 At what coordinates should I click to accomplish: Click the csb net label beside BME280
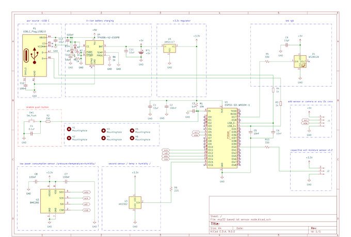[x=87, y=210]
